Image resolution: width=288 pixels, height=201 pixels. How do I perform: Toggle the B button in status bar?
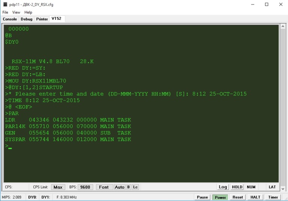(128, 187)
